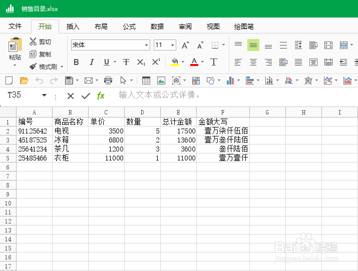The width and height of the screenshot is (358, 271).
Task: Open the fill color dropdown arrow
Action: [183, 62]
